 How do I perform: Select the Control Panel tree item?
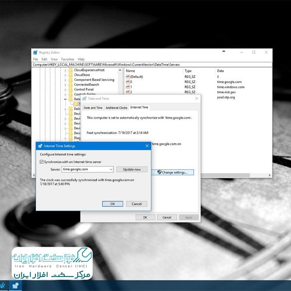pyautogui.click(x=84, y=89)
